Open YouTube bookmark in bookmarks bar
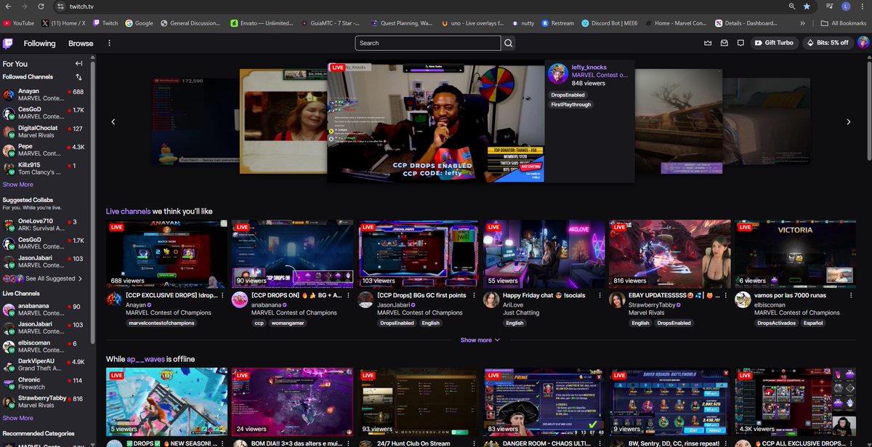This screenshot has width=872, height=447. (x=18, y=23)
